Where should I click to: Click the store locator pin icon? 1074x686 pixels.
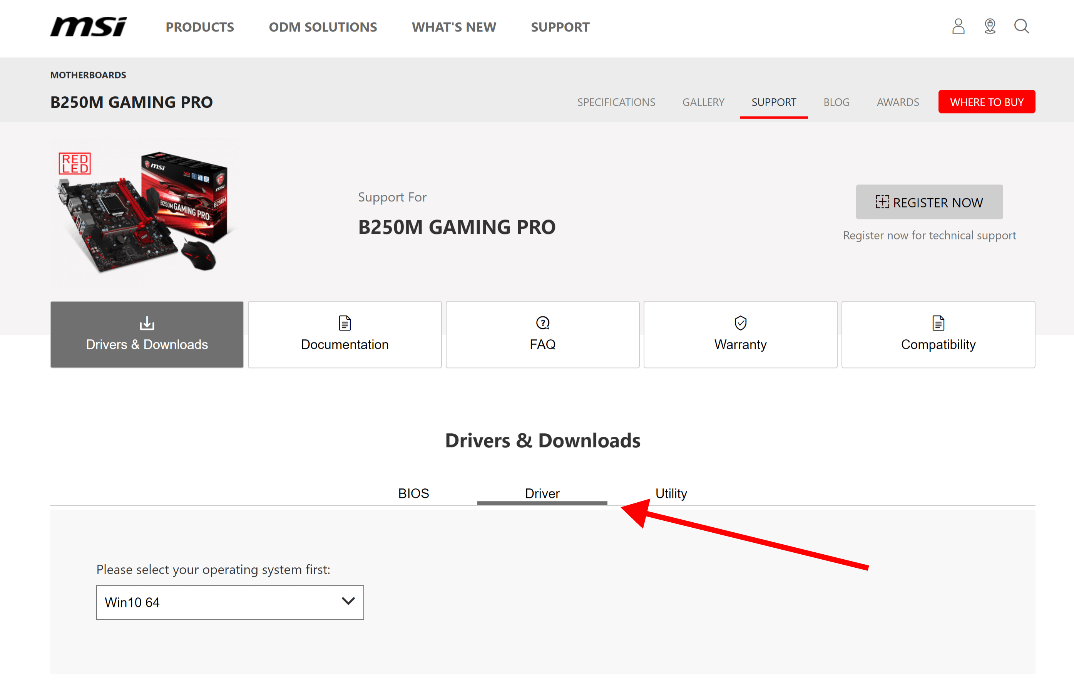(x=990, y=26)
